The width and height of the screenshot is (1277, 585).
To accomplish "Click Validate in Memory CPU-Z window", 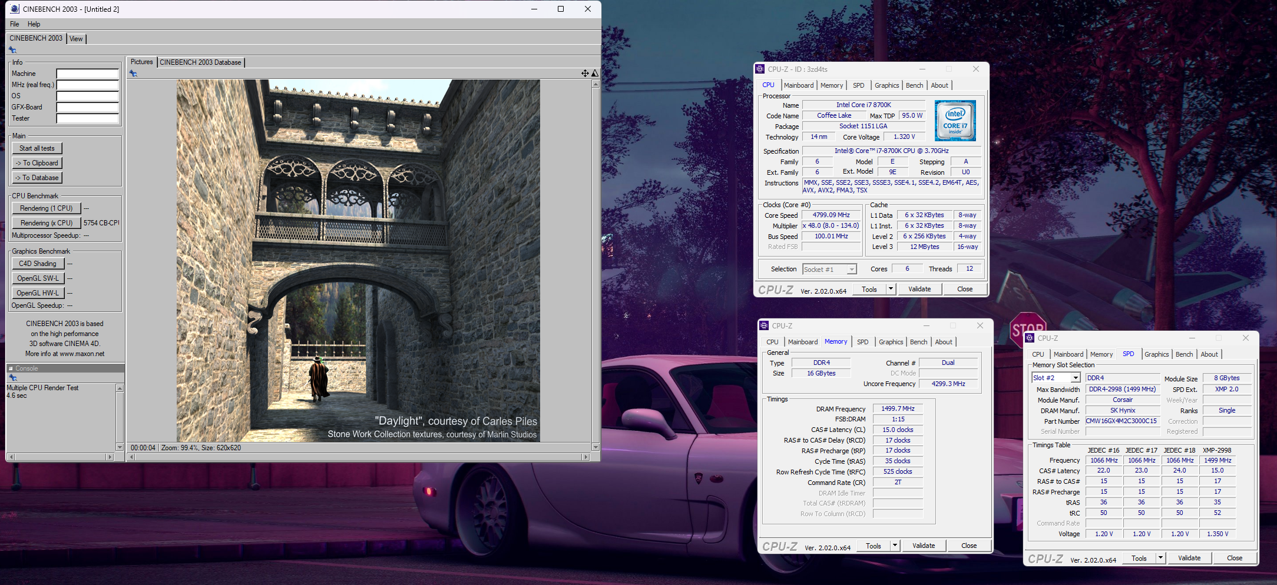I will (924, 546).
